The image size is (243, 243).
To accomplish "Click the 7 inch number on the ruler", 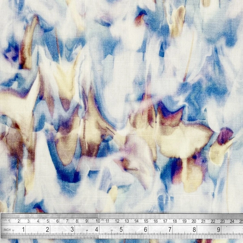I will click(x=170, y=229).
